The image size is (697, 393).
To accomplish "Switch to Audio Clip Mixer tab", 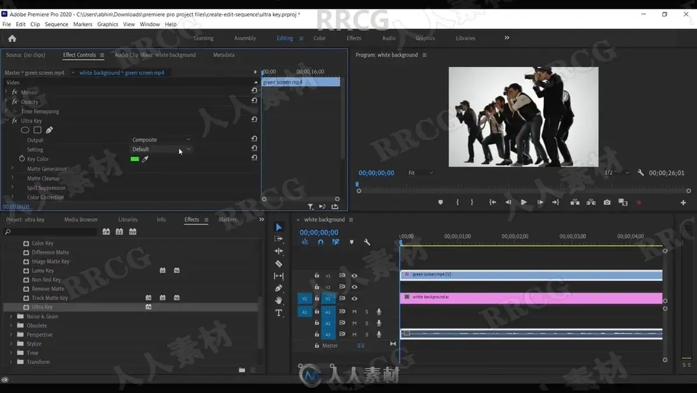I will 155,55.
